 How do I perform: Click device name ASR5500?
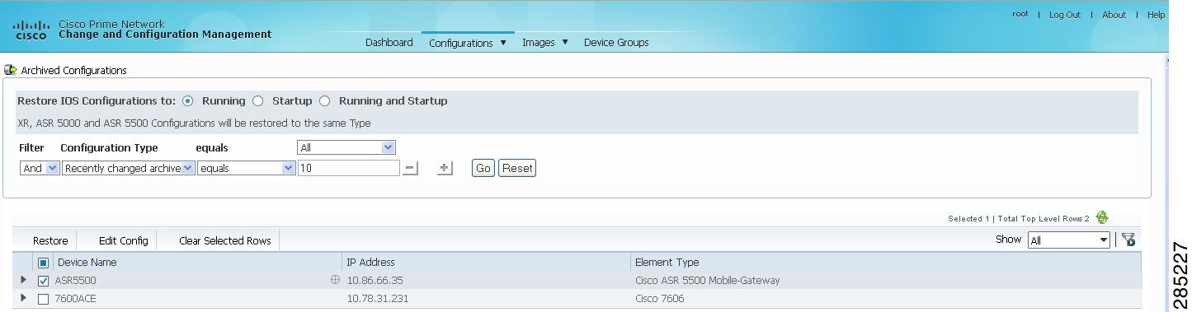pos(76,281)
